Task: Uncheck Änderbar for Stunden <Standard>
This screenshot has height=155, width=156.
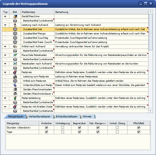Action: (x=46, y=128)
